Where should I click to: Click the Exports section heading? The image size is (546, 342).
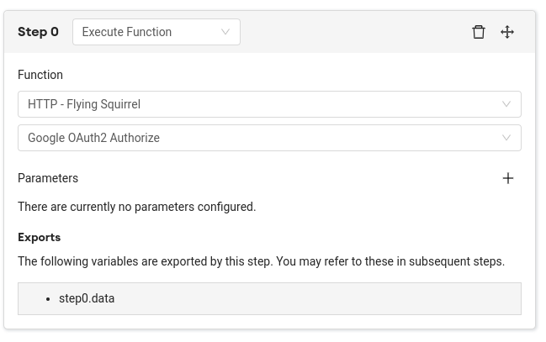click(39, 237)
